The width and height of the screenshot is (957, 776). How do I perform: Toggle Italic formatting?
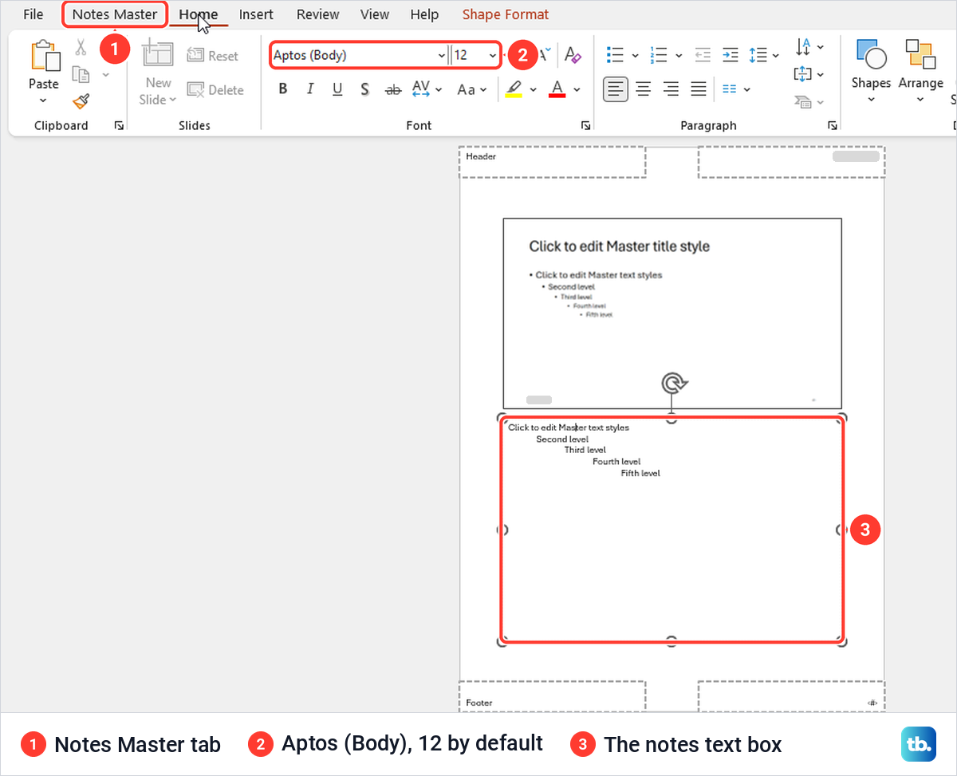coord(310,89)
